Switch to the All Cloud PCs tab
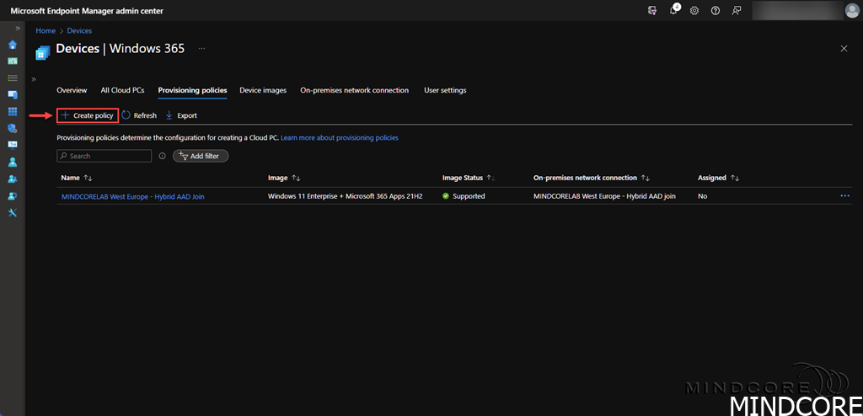This screenshot has width=863, height=416. click(122, 90)
